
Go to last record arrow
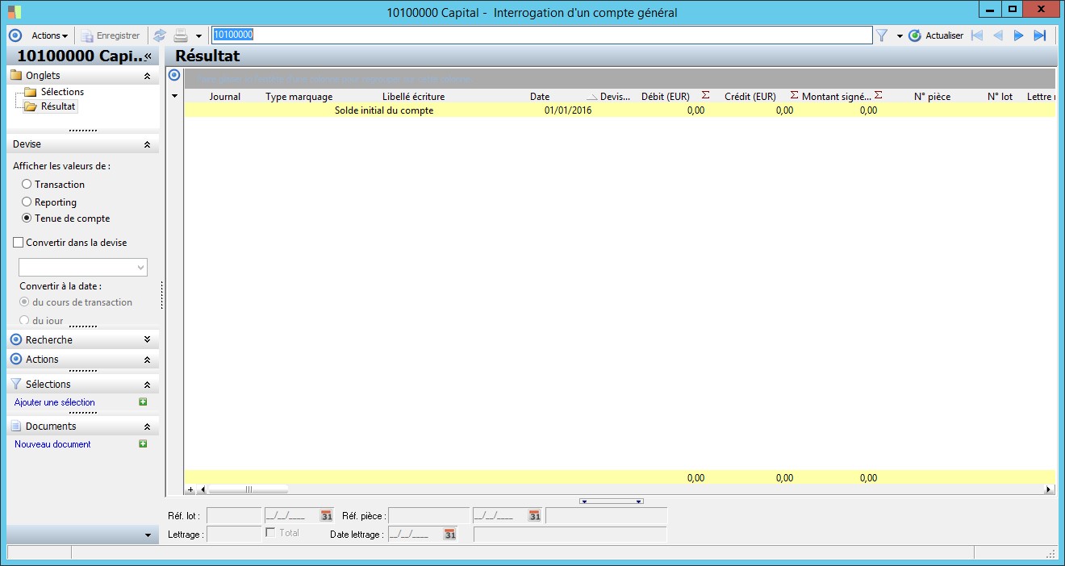point(1040,35)
